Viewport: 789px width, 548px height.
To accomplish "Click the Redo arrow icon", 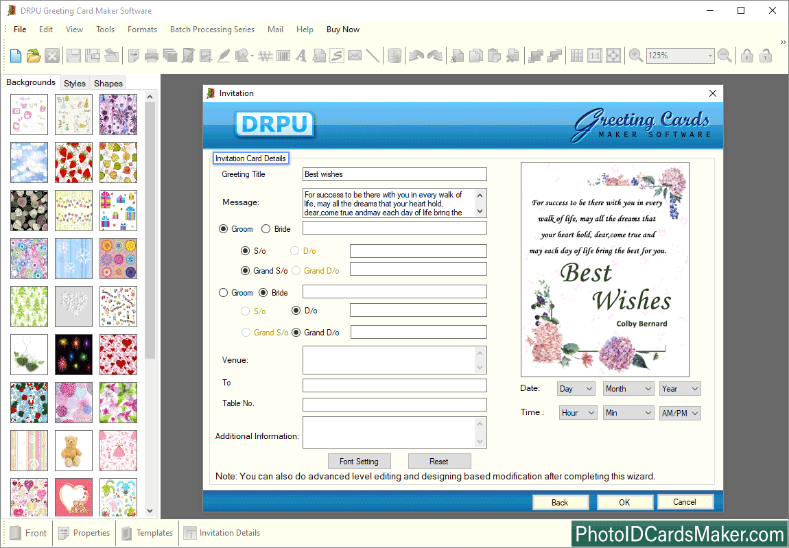I will click(435, 56).
